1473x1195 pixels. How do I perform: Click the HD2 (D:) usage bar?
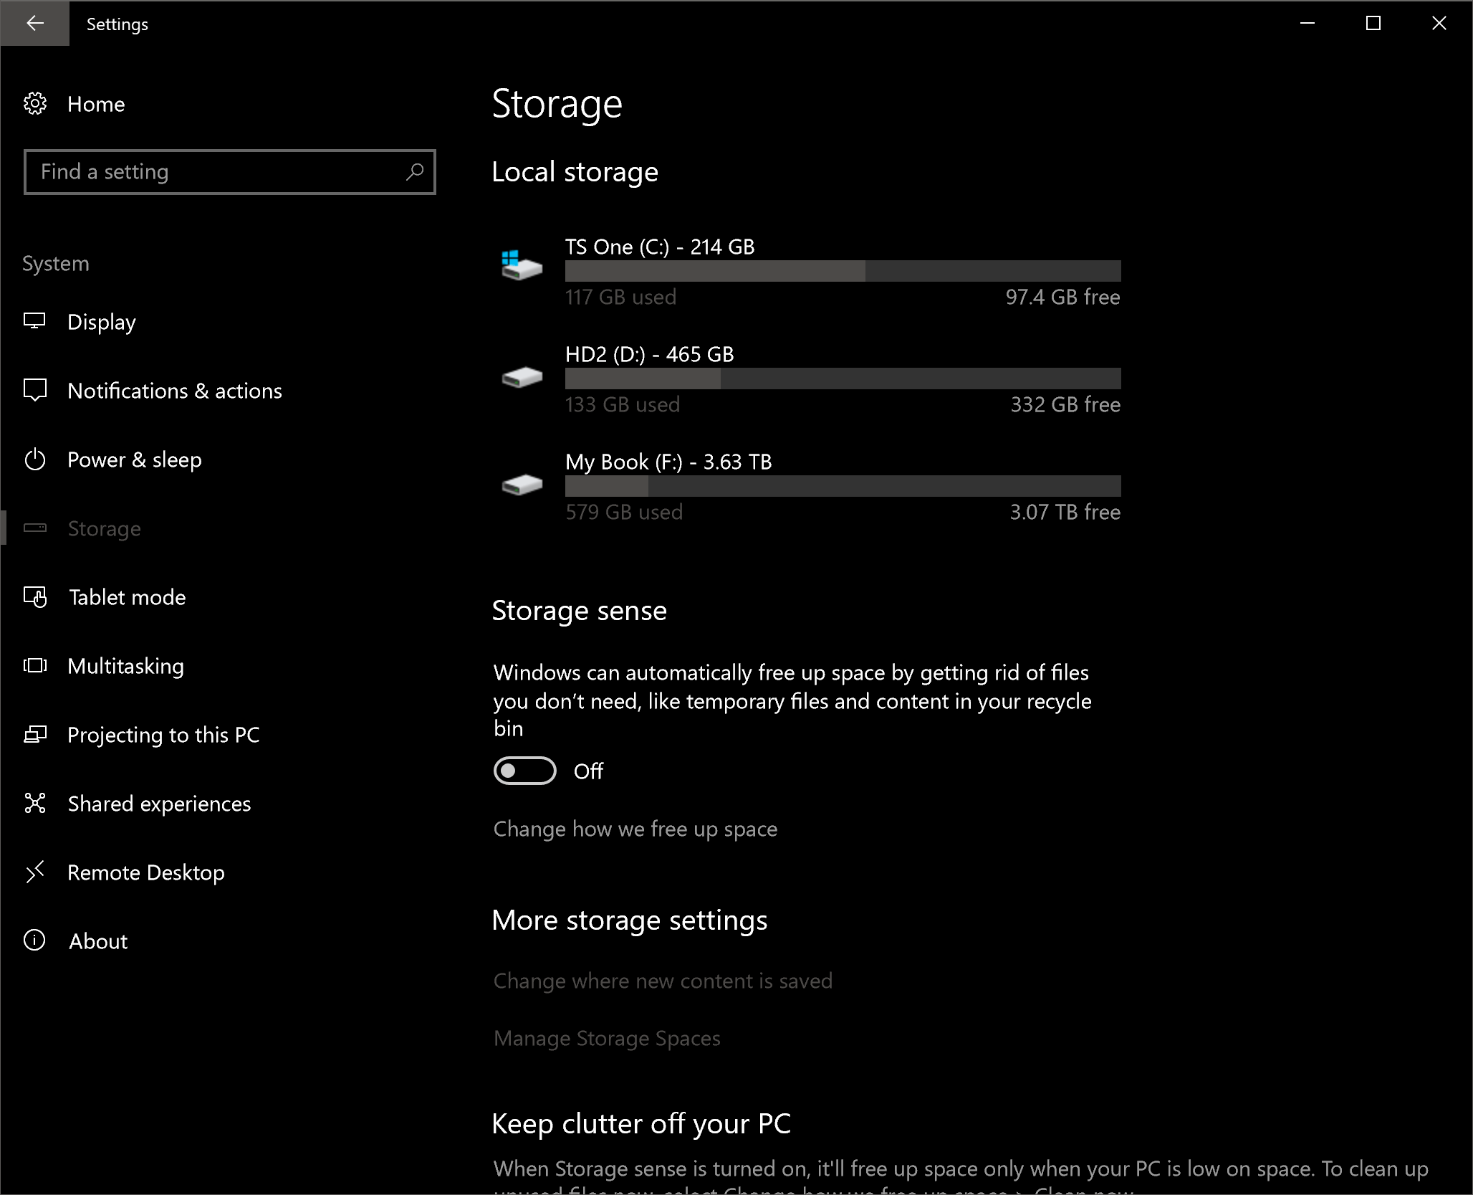tap(843, 379)
